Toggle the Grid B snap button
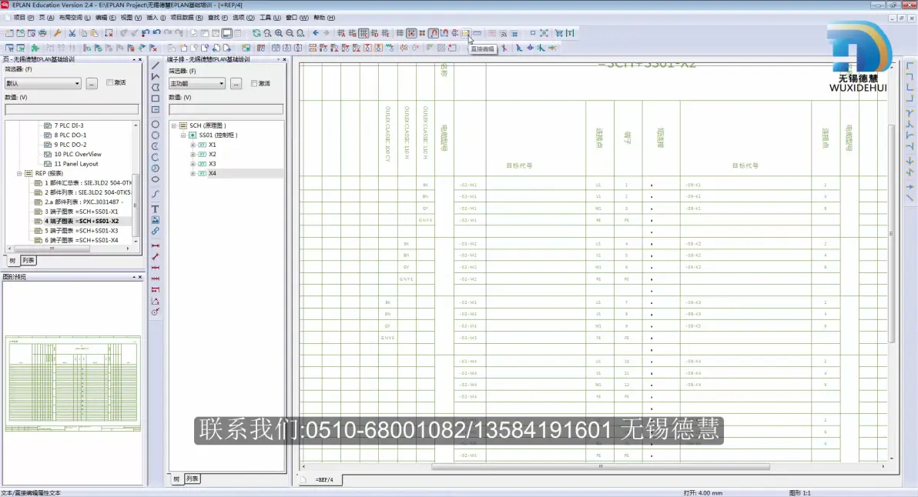Screen dimensions: 918x497 point(353,33)
